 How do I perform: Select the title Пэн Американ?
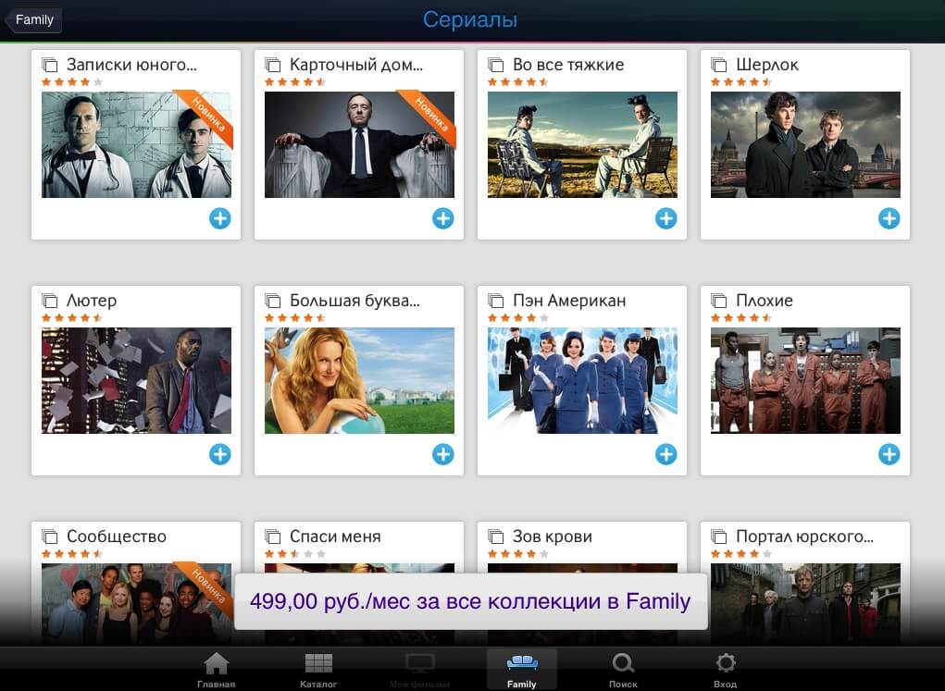569,301
